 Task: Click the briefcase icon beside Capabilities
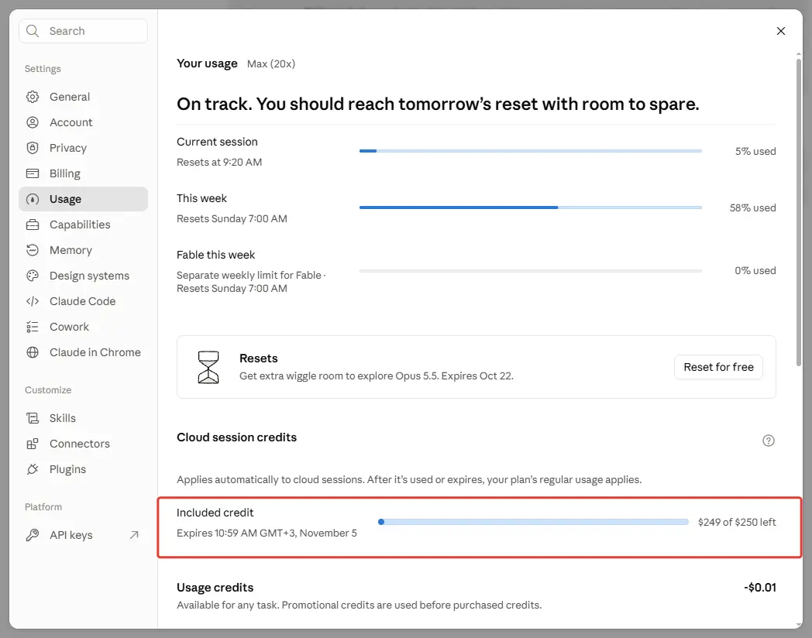point(33,225)
